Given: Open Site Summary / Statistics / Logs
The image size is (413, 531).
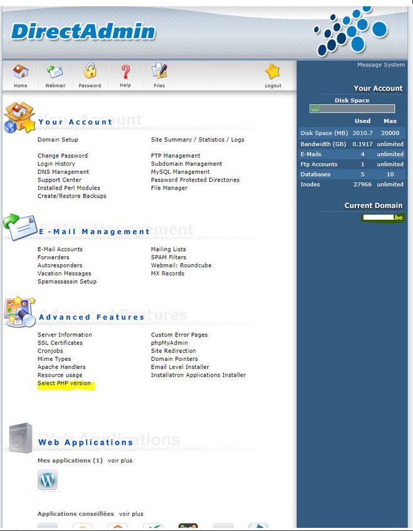Looking at the screenshot, I should pos(197,139).
